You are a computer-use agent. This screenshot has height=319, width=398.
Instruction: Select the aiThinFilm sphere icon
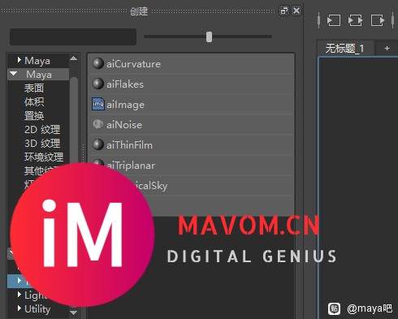98,144
